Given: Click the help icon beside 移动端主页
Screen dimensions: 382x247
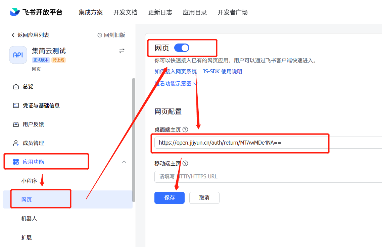Looking at the screenshot, I should (x=185, y=163).
